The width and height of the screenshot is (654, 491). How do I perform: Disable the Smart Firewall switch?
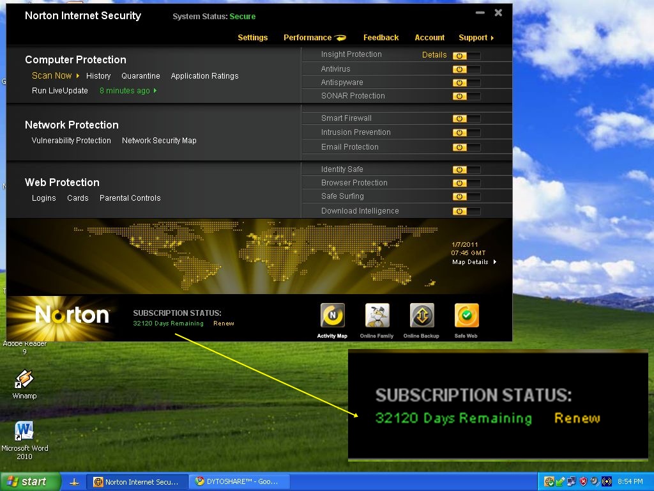[x=465, y=118]
